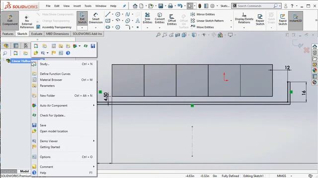
Task: Click the yellow flag Getting Started icon
Action: point(54,53)
